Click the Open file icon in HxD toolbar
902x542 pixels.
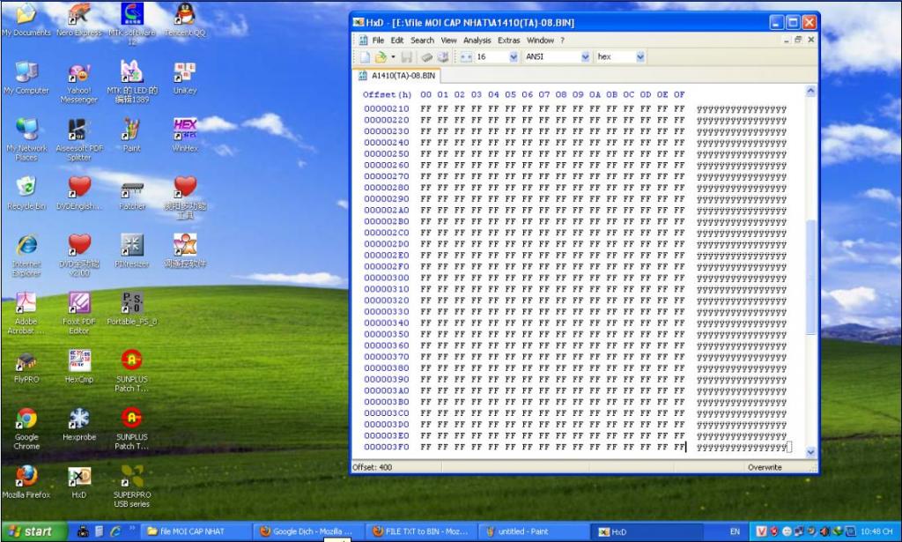coord(381,57)
